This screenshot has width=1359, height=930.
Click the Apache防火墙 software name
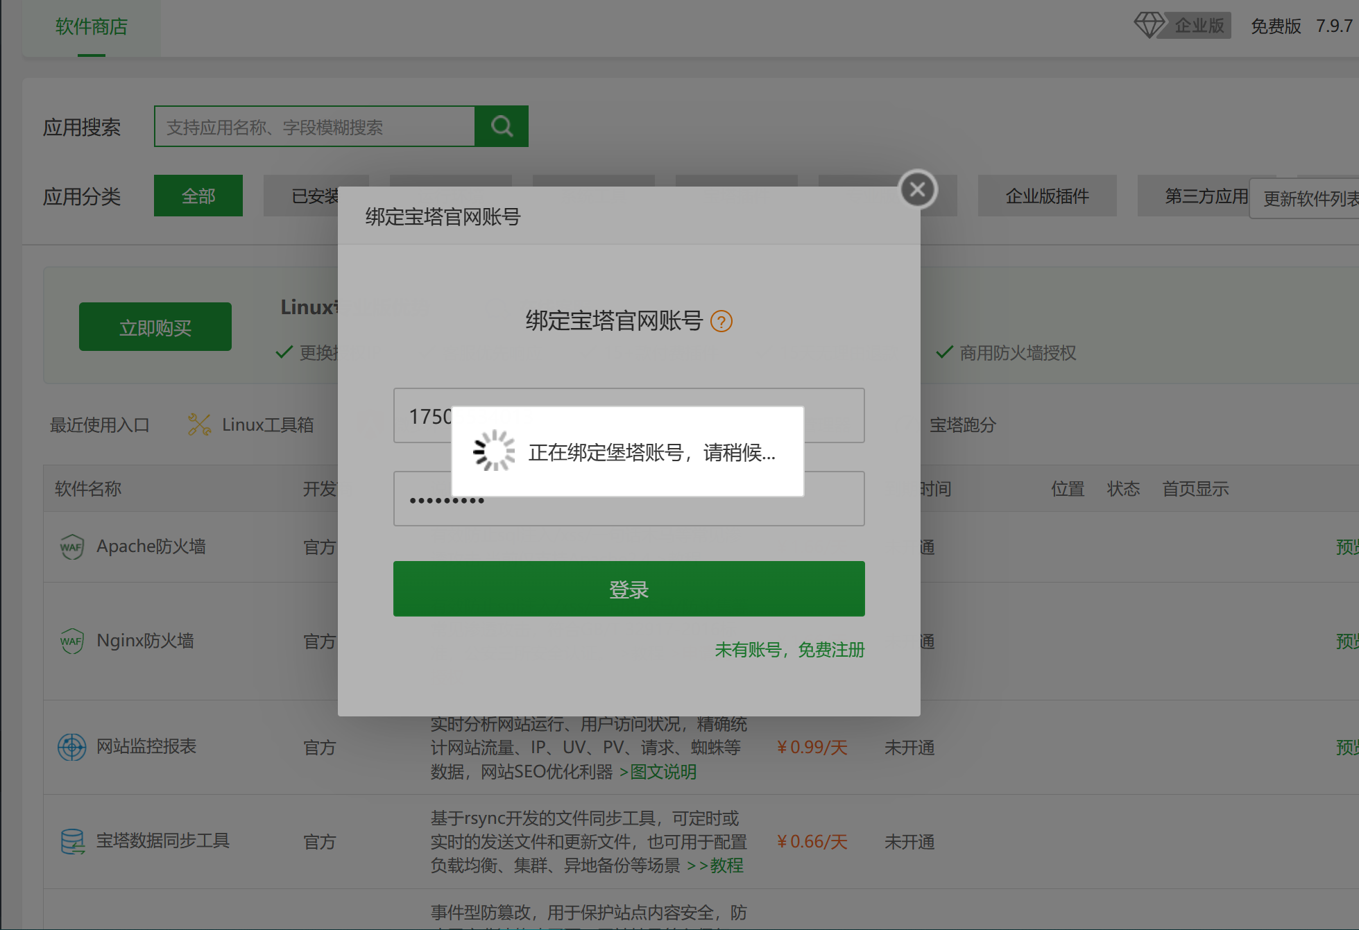pos(151,546)
